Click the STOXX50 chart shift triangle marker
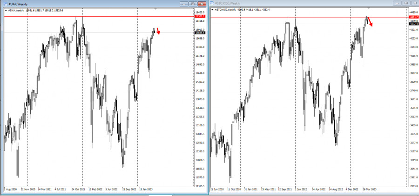 click(x=369, y=8)
